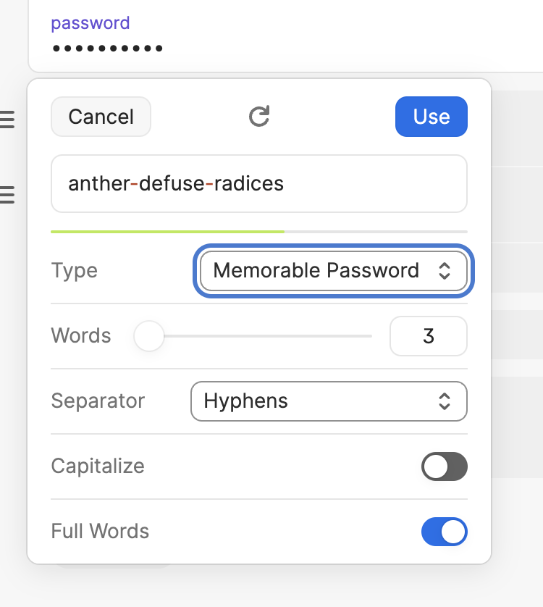
Task: Click the anther-defuse-radices generated password field
Action: tap(258, 183)
